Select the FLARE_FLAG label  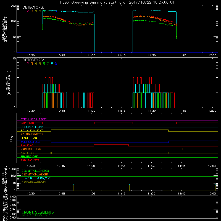coord(29,138)
